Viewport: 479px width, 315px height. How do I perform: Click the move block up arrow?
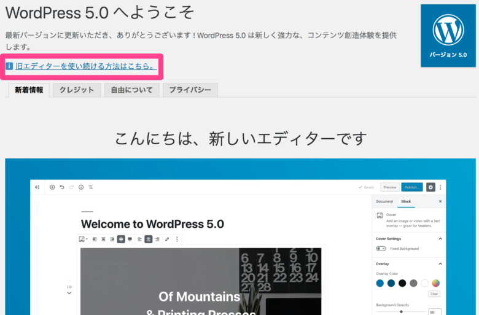coord(69,281)
